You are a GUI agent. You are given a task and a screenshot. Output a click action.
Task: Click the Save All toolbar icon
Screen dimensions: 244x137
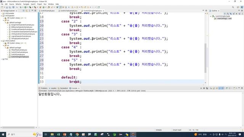coord(10,7)
